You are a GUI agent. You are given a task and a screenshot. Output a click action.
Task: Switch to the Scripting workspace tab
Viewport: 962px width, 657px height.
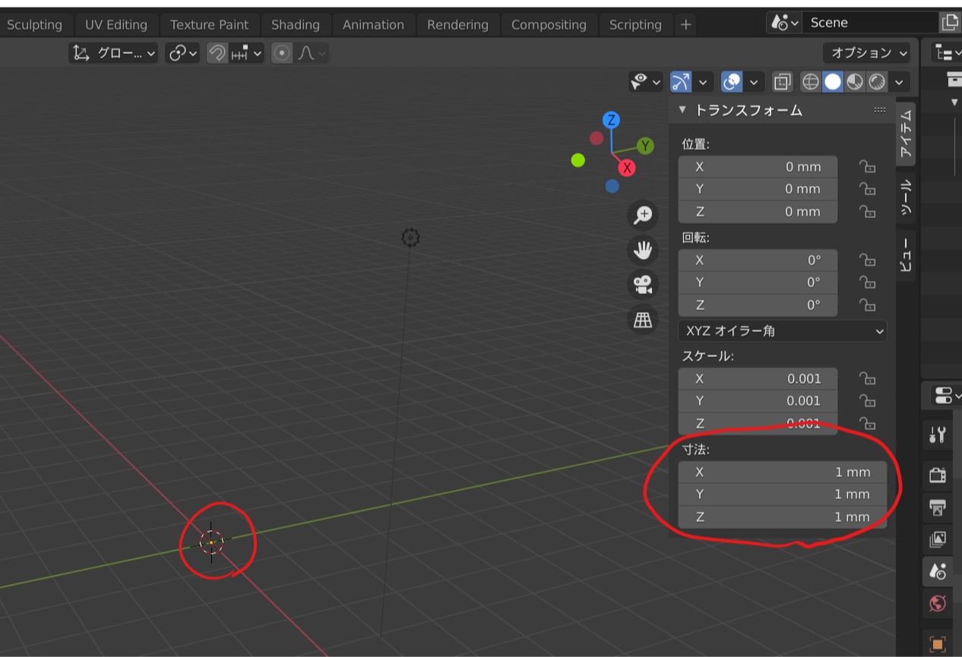click(635, 24)
